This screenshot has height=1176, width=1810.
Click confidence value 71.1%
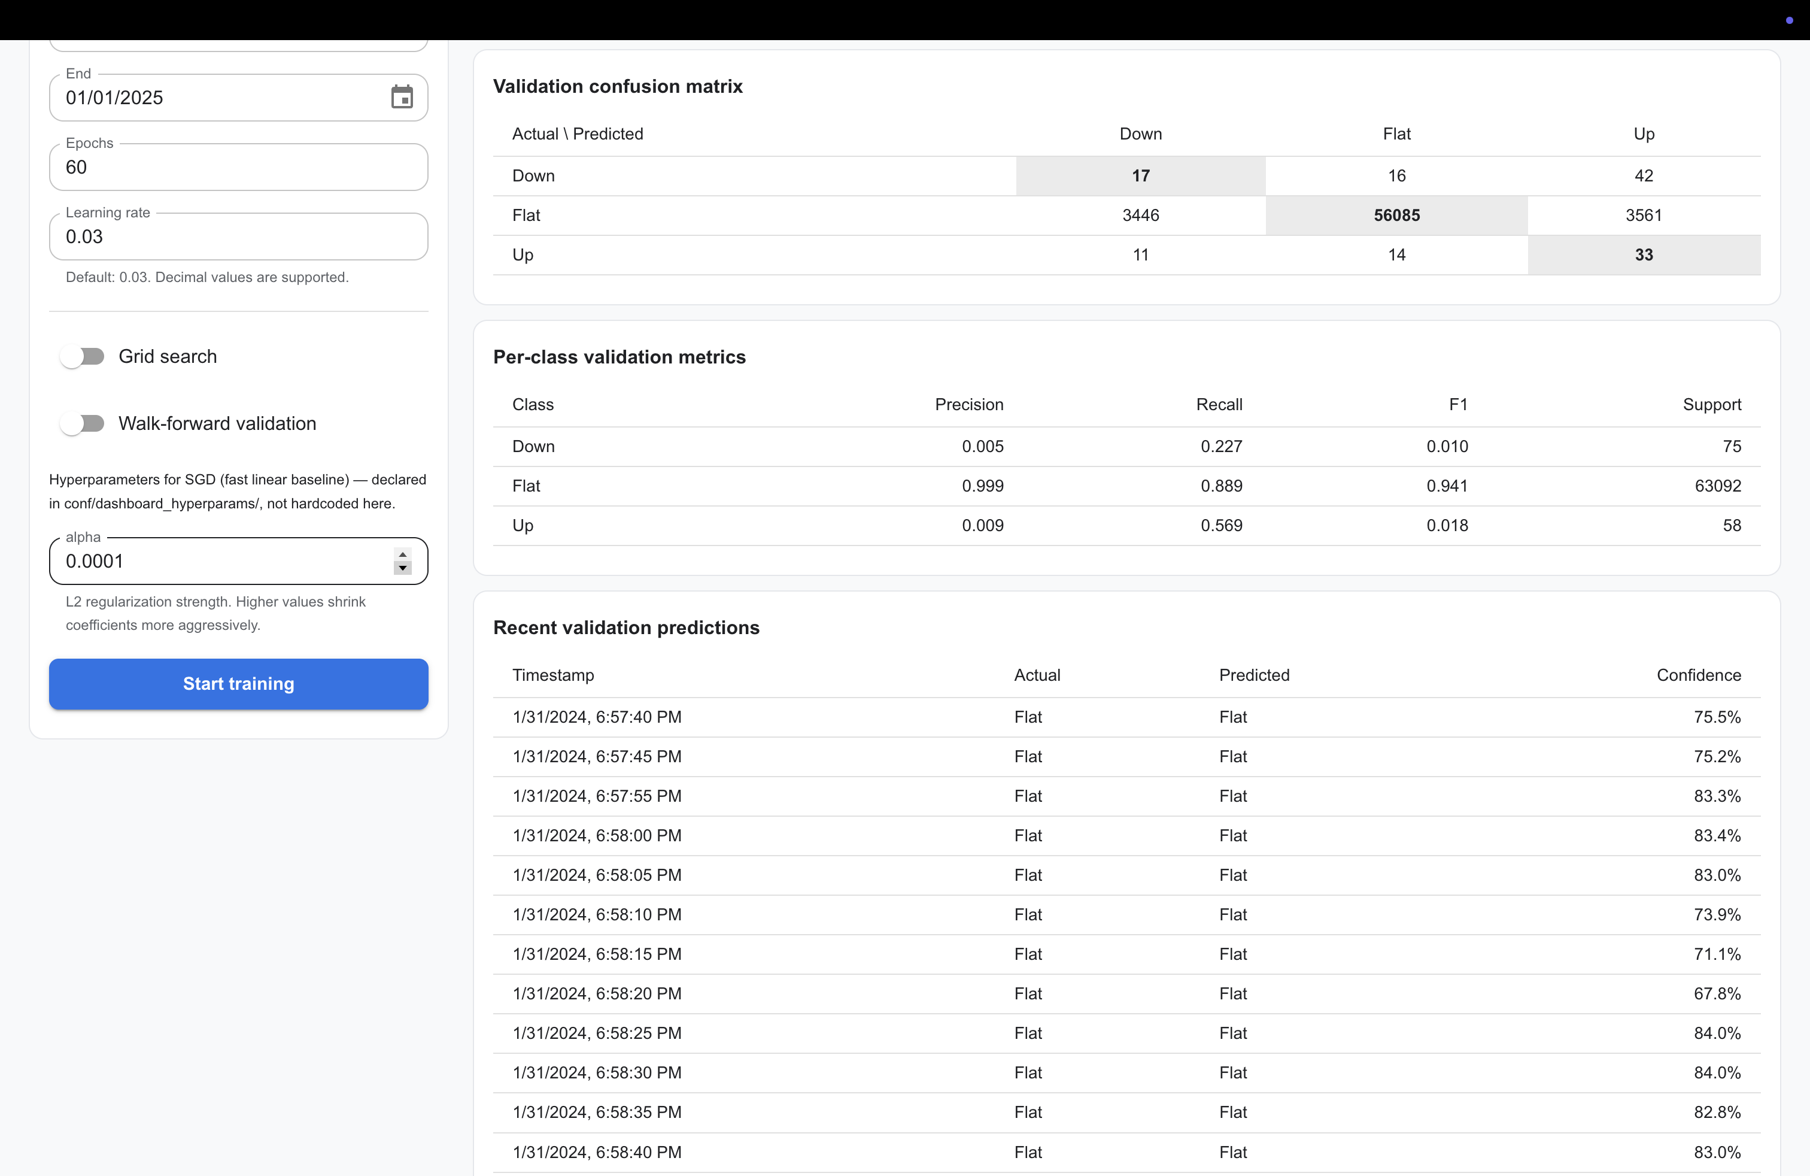(1717, 954)
